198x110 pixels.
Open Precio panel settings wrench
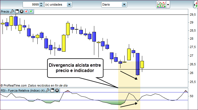point(12,11)
